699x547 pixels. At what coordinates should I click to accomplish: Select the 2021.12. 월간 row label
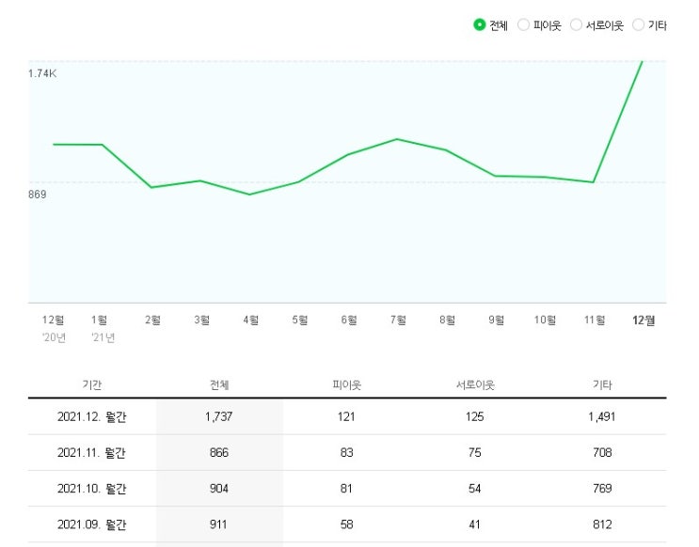click(92, 417)
